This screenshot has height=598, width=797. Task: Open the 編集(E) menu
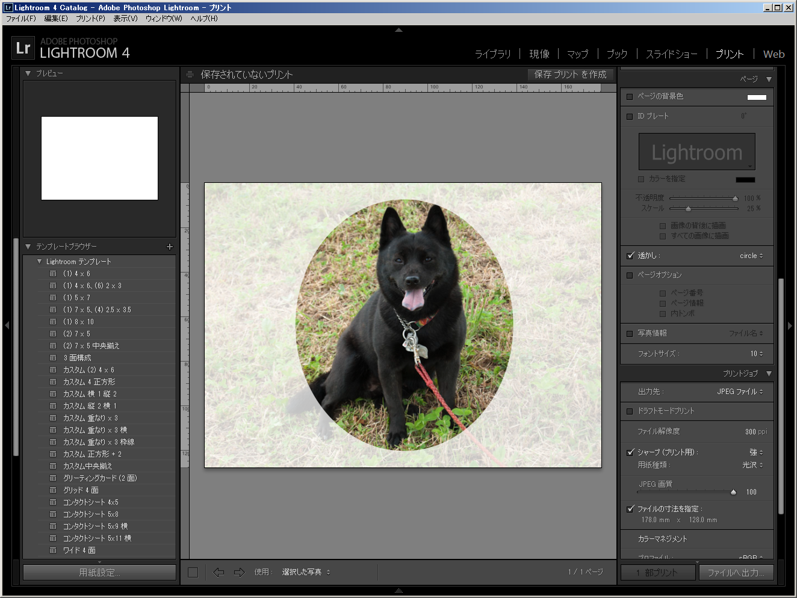point(56,19)
